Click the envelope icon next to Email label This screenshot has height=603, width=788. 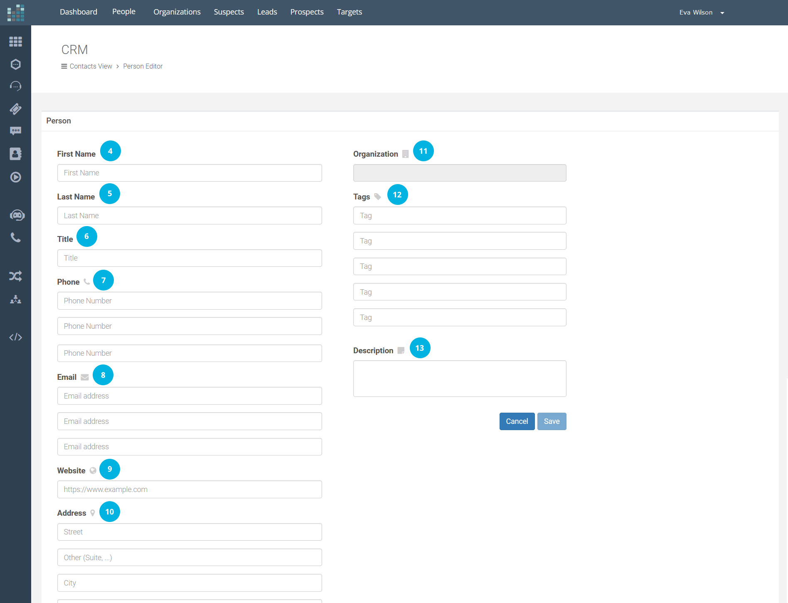pyautogui.click(x=85, y=377)
